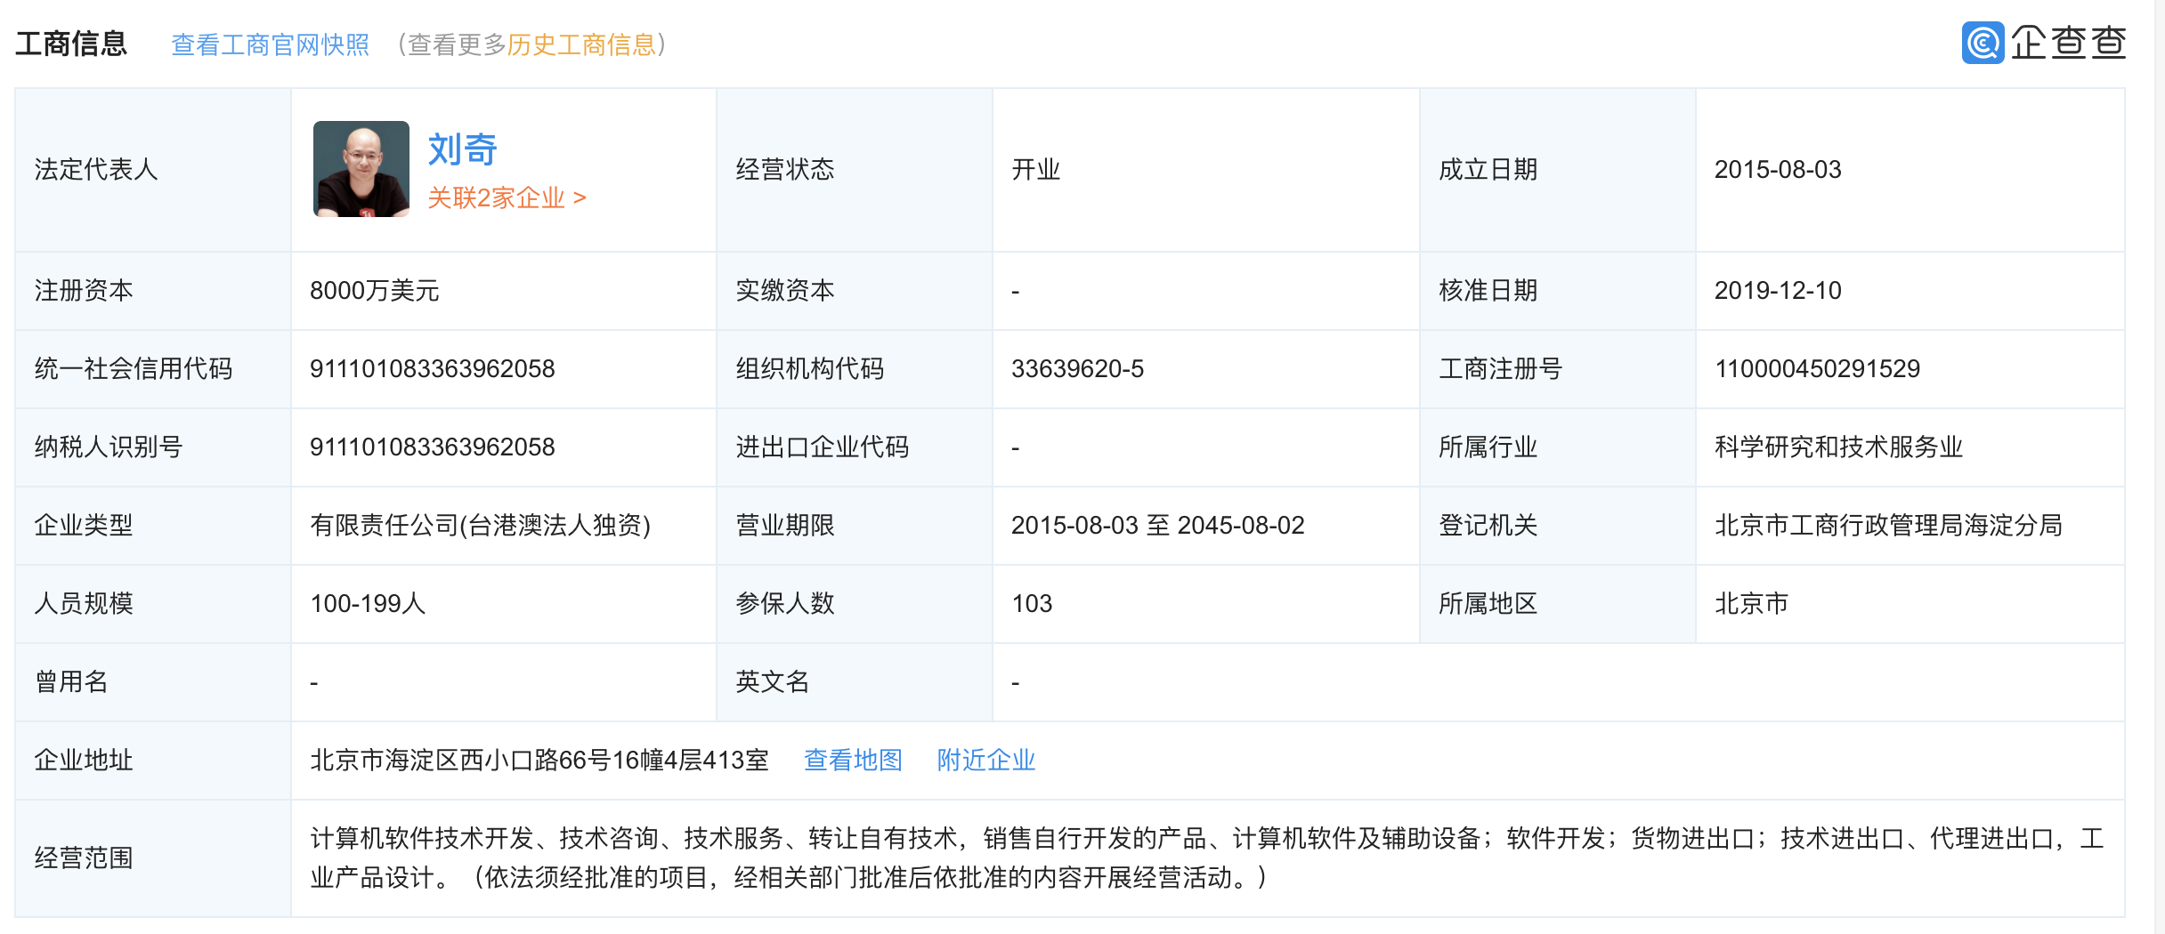Open 附近企业 nearby companies link
Viewport: 2165px width, 934px height.
tap(986, 761)
